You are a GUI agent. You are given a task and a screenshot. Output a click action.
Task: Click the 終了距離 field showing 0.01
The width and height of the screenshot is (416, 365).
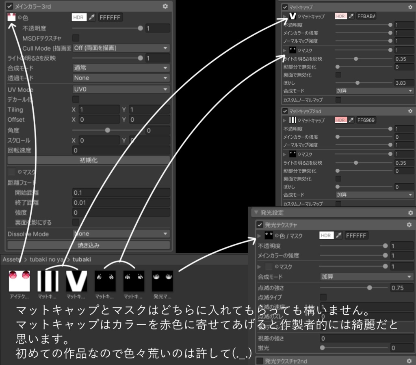(121, 203)
